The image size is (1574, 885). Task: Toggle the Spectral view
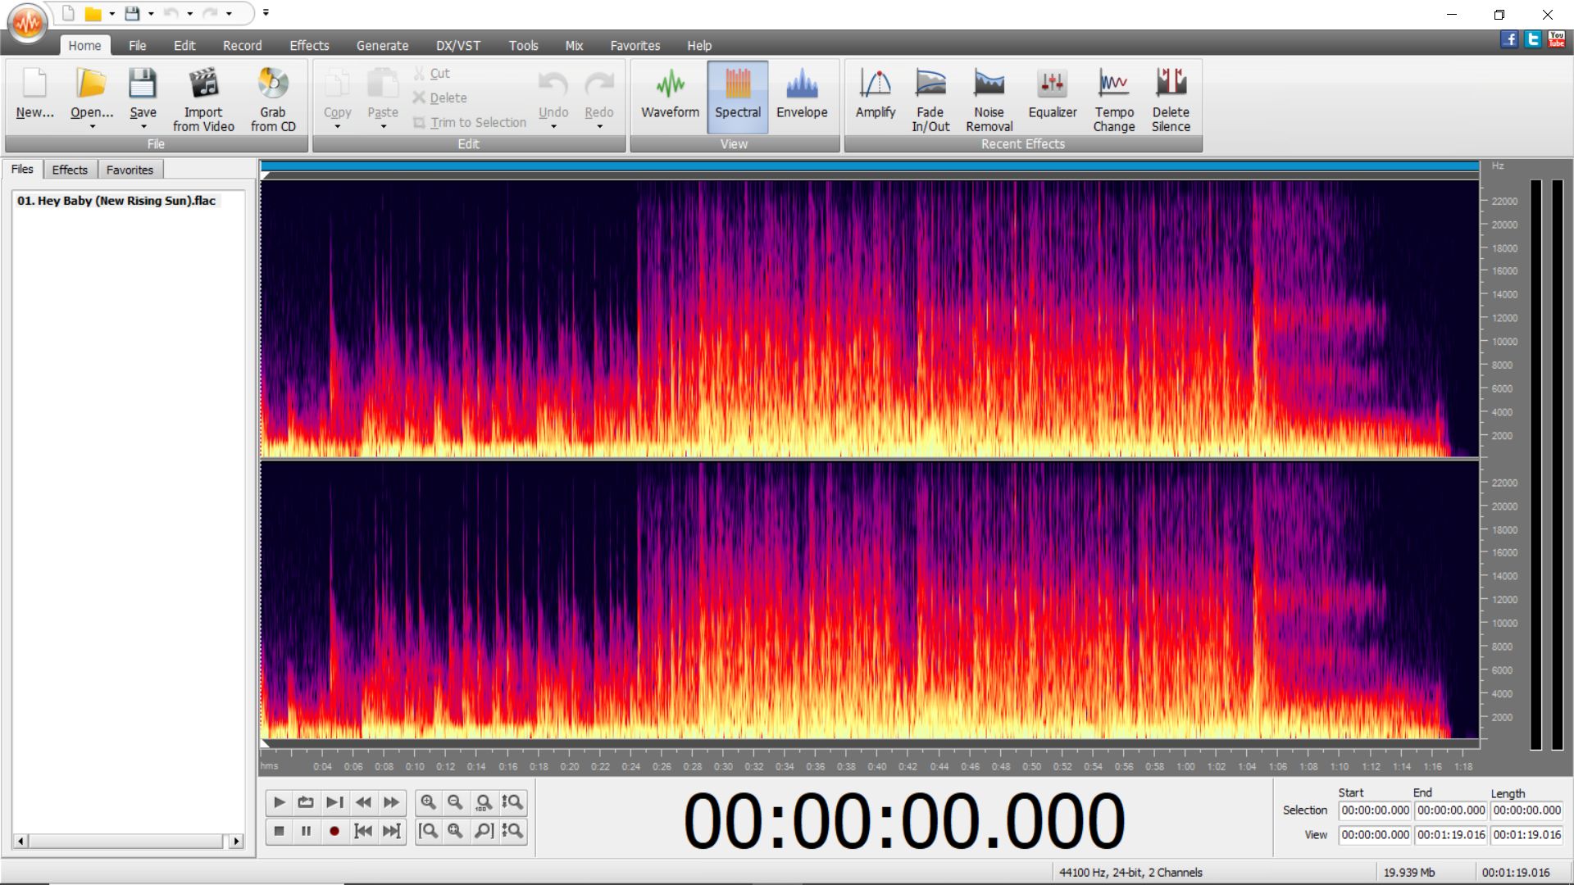coord(737,96)
